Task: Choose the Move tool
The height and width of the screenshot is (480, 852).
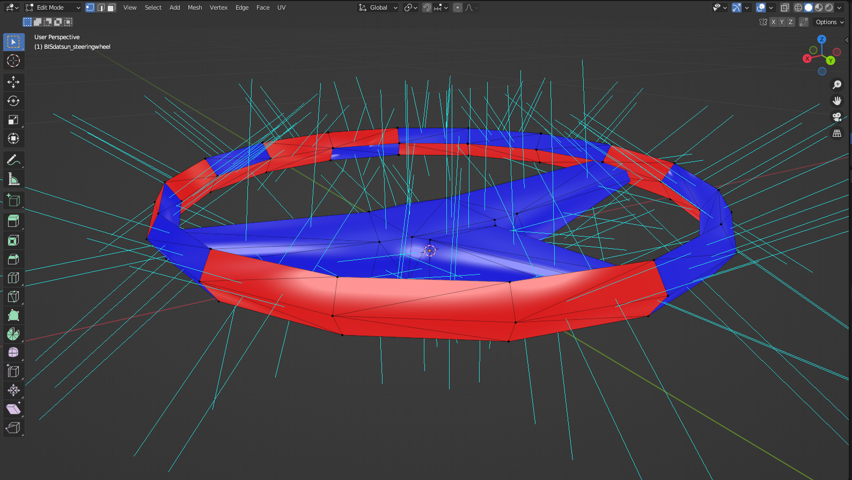Action: tap(13, 82)
